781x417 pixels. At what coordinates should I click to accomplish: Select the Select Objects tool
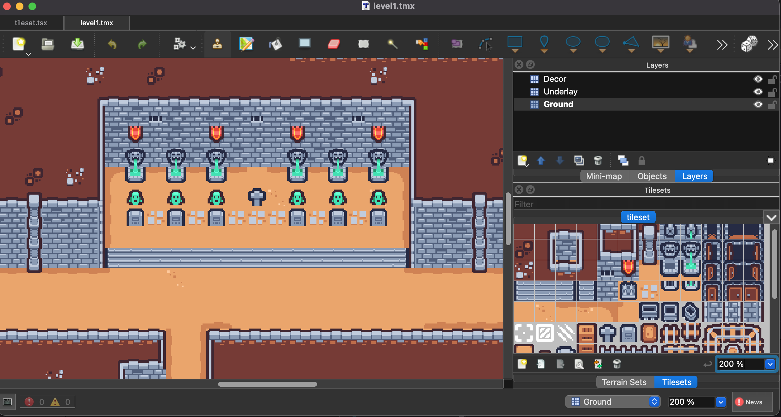[457, 43]
